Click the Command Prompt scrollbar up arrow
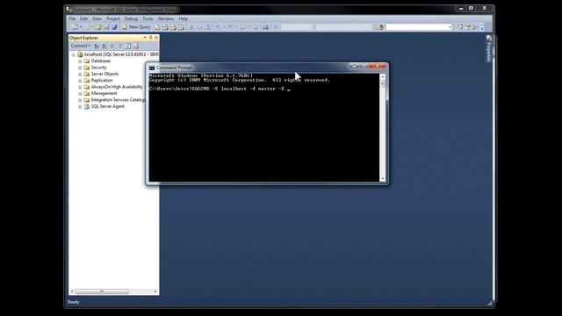 pyautogui.click(x=383, y=76)
